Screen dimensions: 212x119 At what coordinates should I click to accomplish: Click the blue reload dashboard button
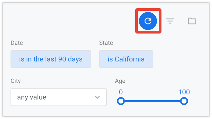(x=148, y=21)
